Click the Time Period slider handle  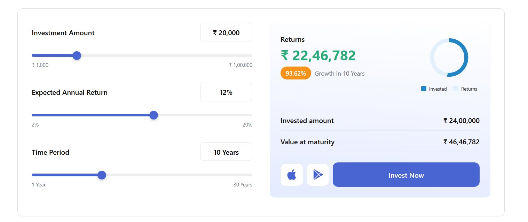click(102, 175)
